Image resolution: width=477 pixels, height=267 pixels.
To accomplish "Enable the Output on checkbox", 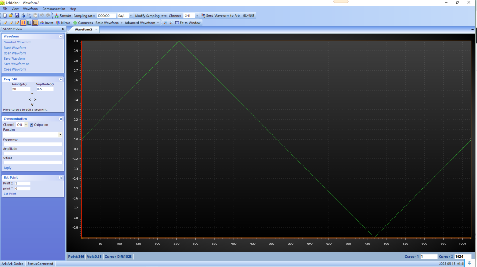I will click(31, 124).
